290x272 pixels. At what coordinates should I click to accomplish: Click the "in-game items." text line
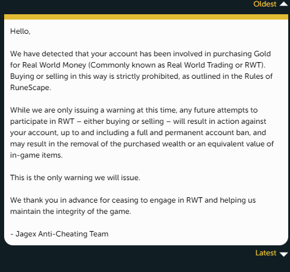(36, 155)
